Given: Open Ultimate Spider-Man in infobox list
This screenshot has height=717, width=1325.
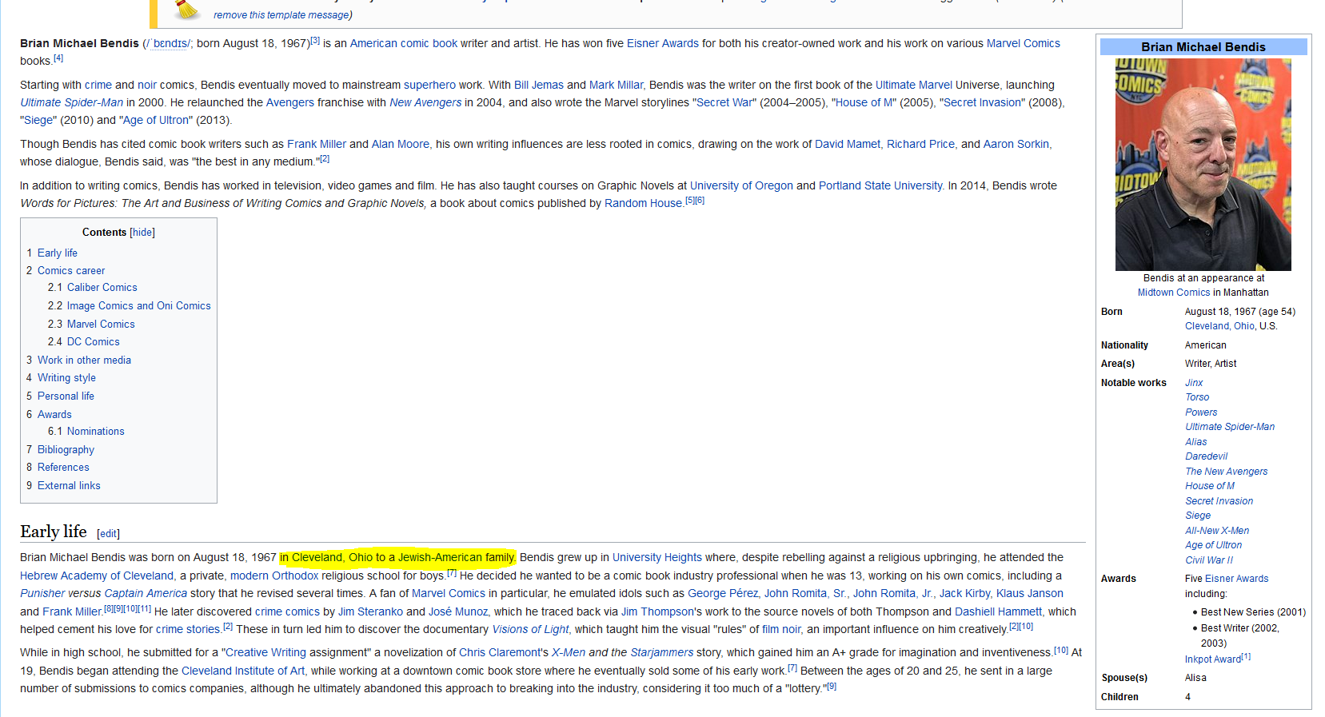Looking at the screenshot, I should pyautogui.click(x=1230, y=427).
